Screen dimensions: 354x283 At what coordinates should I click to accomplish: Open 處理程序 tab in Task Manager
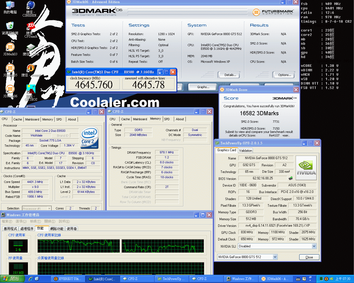[x=27, y=229]
